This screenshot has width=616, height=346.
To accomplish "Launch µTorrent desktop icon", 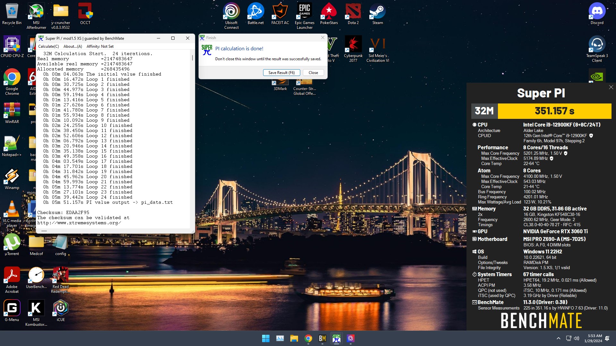I will tap(12, 245).
